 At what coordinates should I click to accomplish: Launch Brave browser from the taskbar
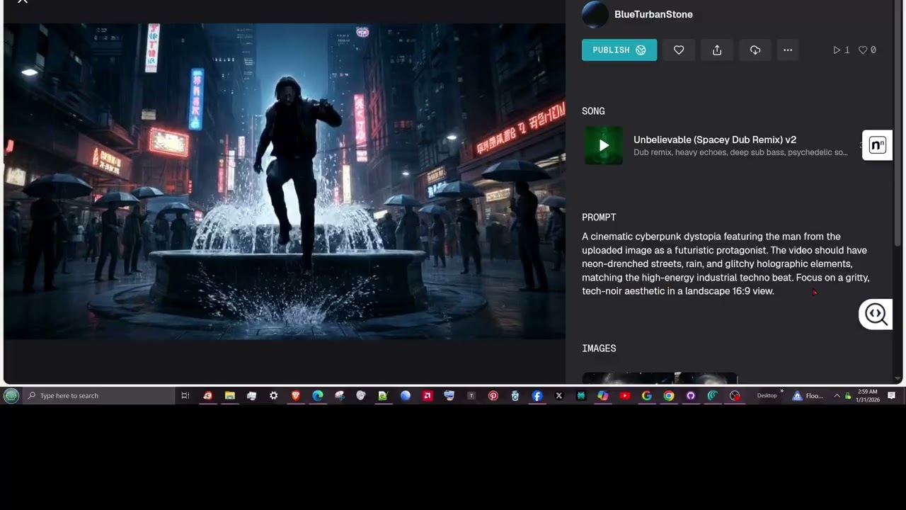(296, 396)
